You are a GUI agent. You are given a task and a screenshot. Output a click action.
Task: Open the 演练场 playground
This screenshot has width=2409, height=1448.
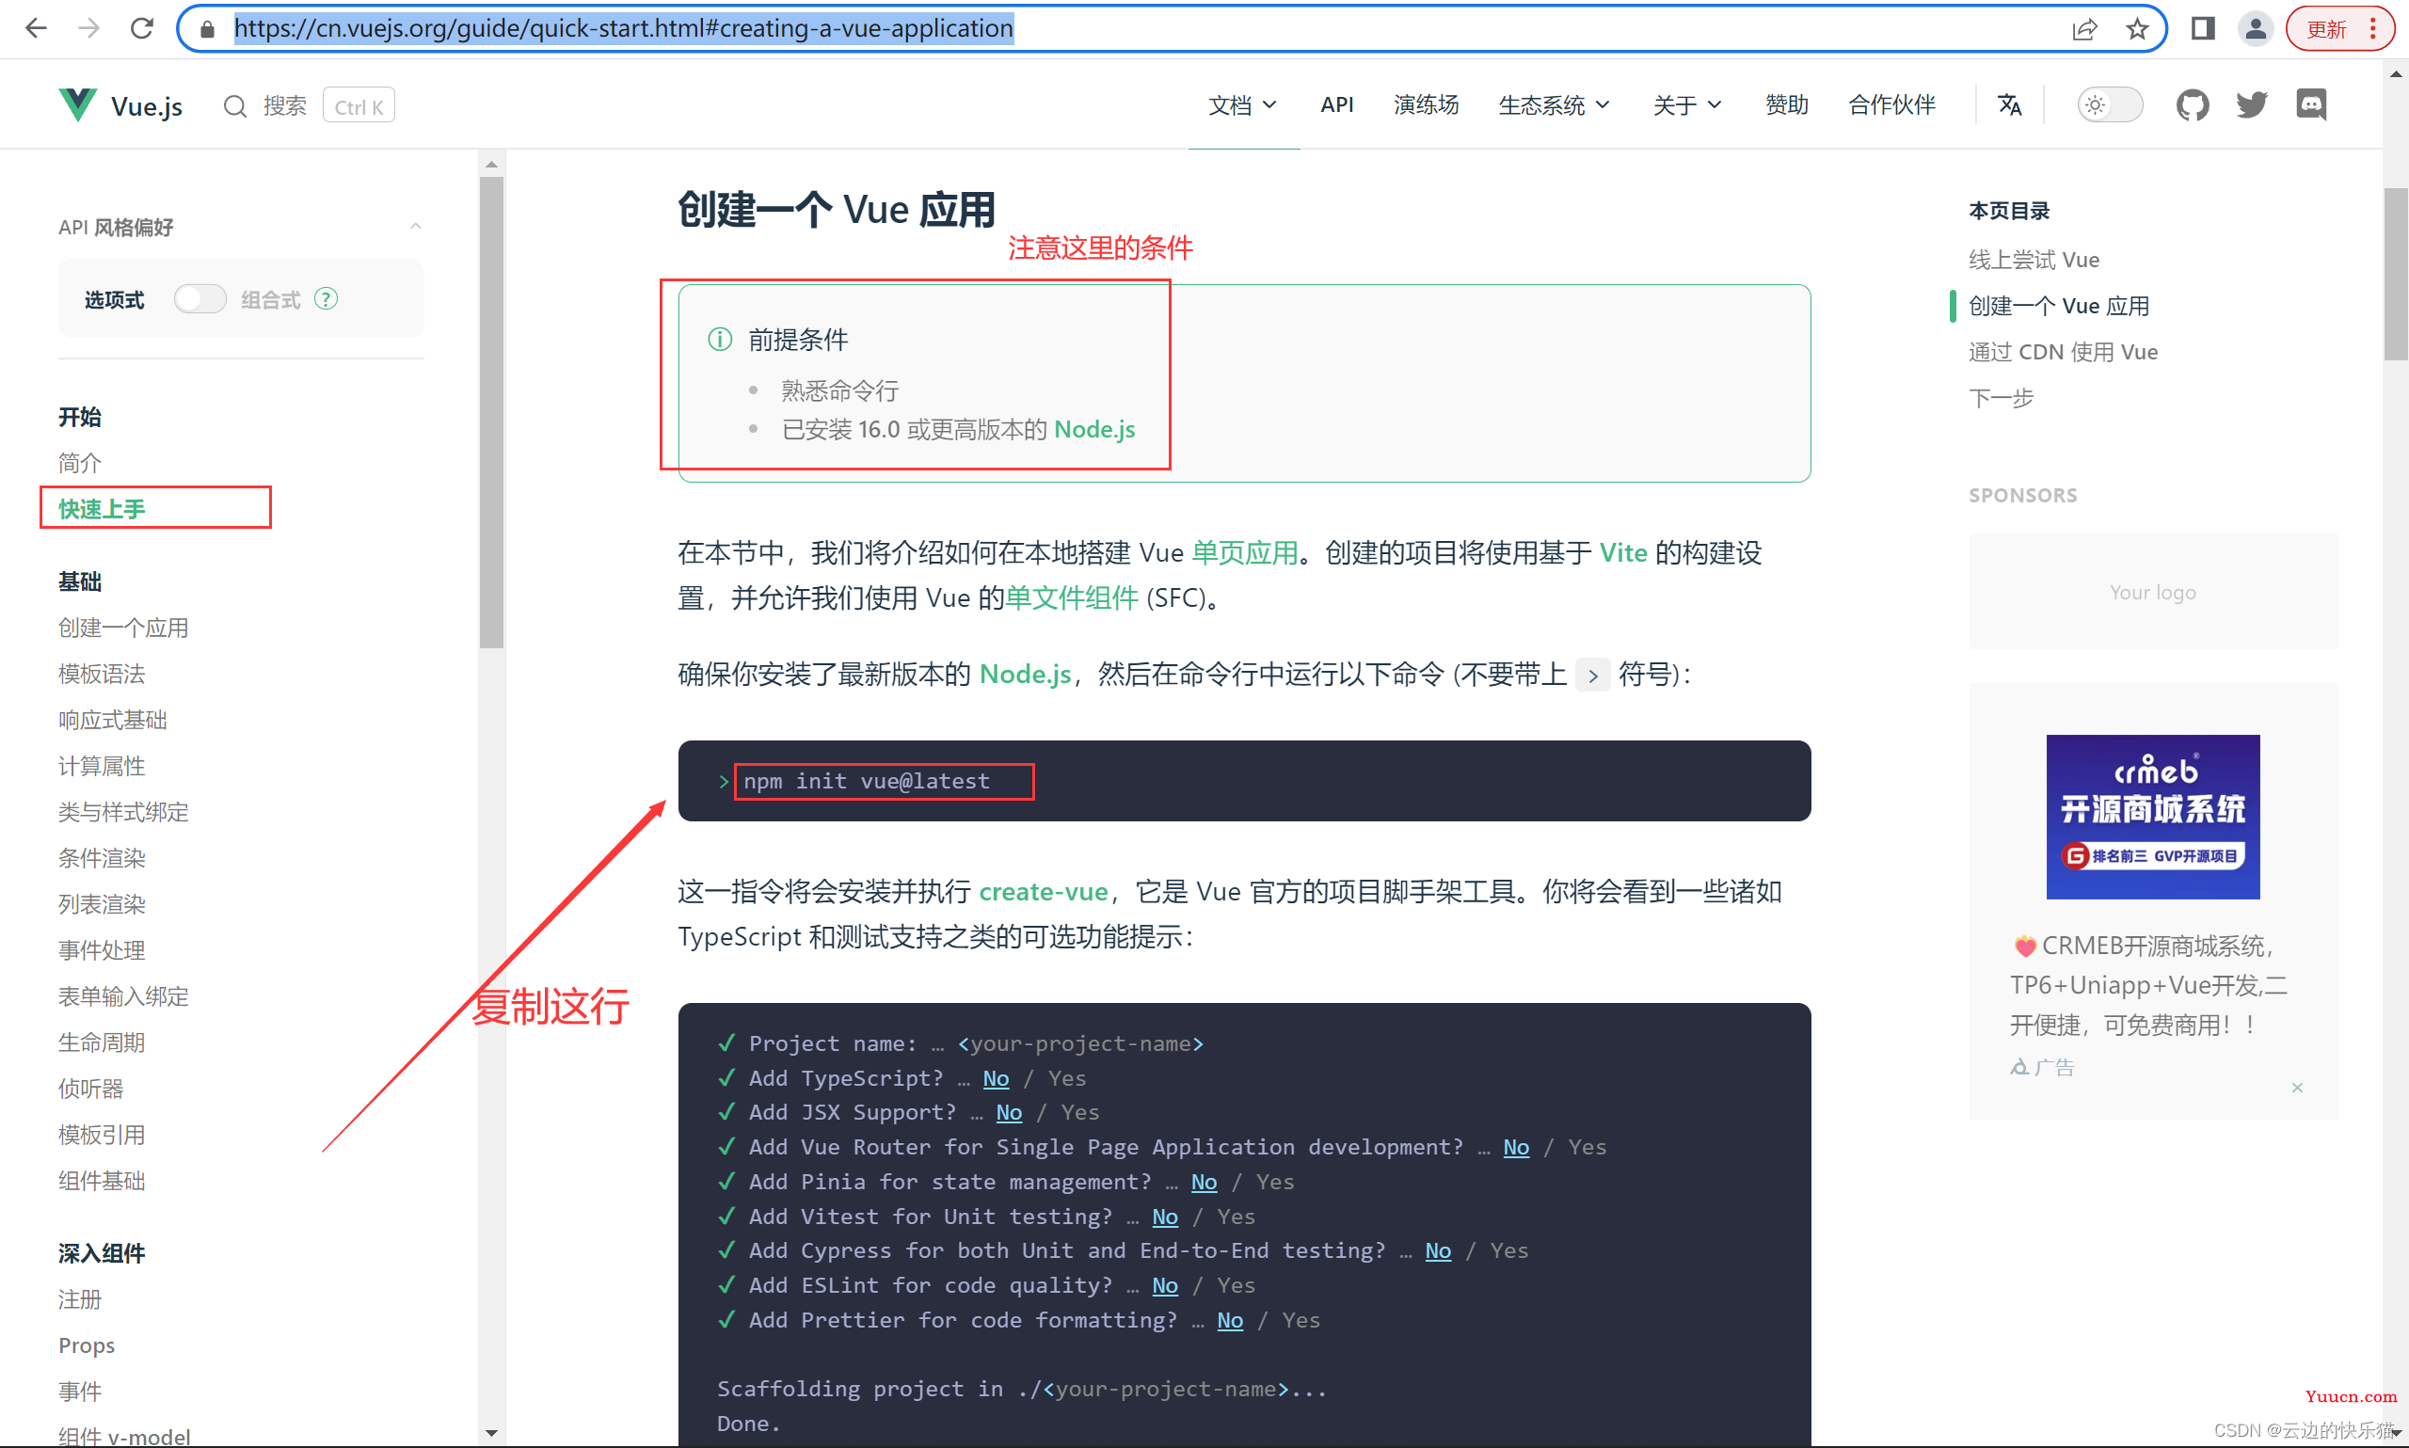point(1427,104)
